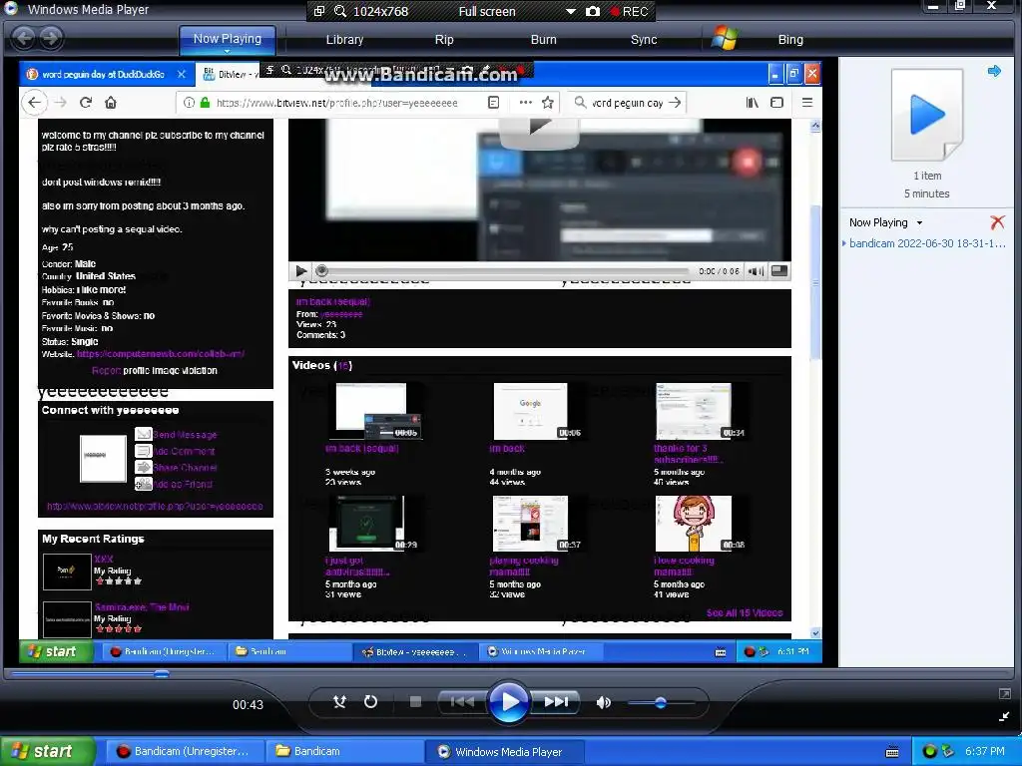Switch to the Sync tab
Image resolution: width=1022 pixels, height=766 pixels.
(644, 39)
